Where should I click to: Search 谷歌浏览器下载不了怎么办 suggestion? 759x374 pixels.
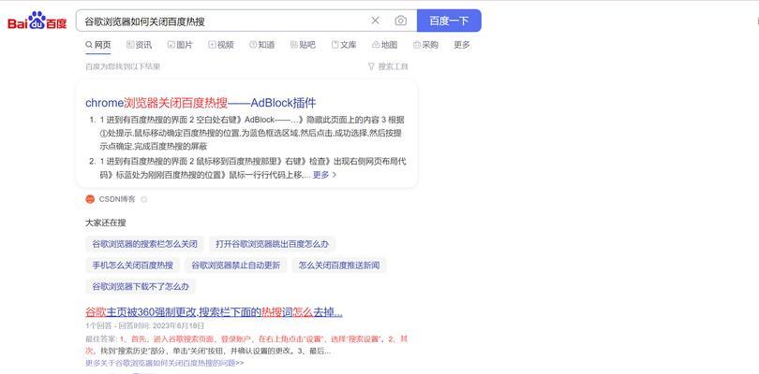point(141,286)
